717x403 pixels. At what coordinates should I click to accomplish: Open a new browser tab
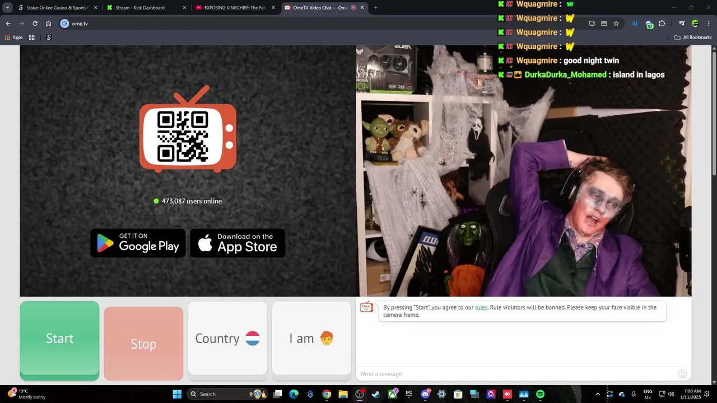(375, 8)
